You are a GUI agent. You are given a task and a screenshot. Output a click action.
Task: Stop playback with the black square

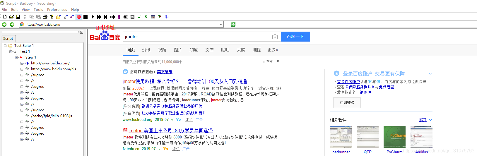pos(86,17)
